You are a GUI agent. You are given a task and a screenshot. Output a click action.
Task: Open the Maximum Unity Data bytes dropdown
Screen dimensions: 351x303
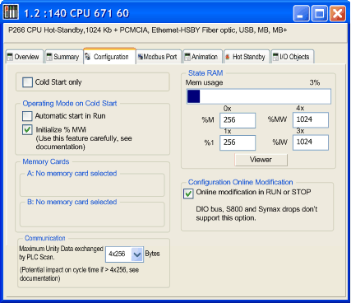click(137, 254)
